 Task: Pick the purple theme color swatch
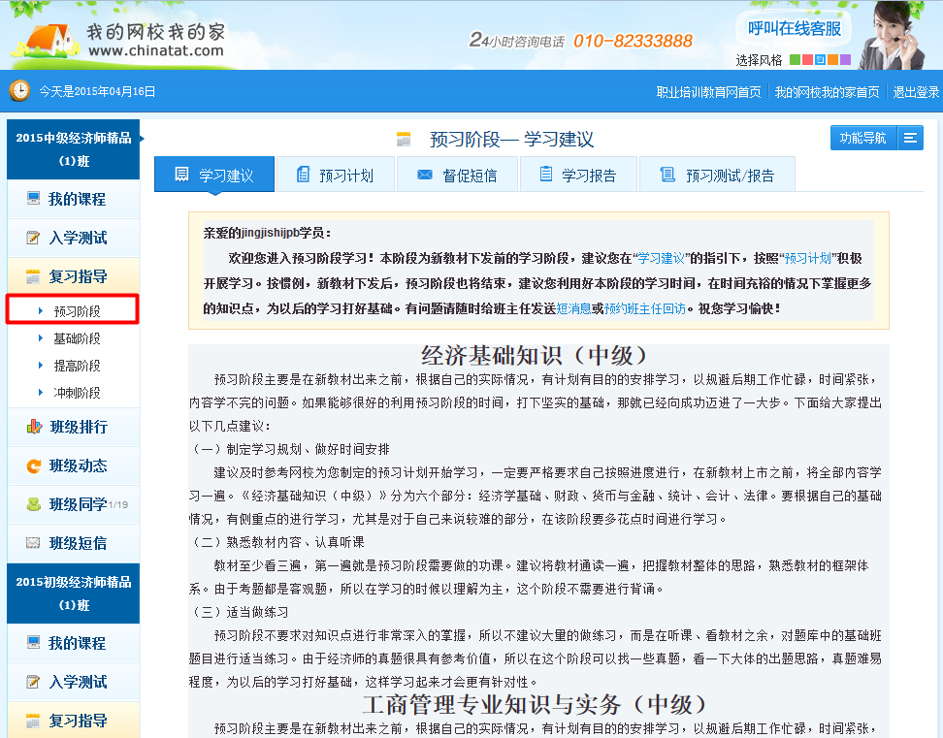coord(845,60)
